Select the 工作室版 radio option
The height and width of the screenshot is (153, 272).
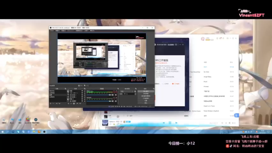[x=173, y=84]
